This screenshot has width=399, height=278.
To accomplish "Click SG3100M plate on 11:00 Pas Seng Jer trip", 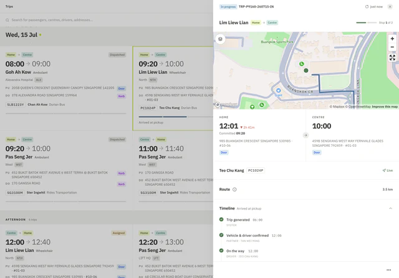I will pos(148,193).
